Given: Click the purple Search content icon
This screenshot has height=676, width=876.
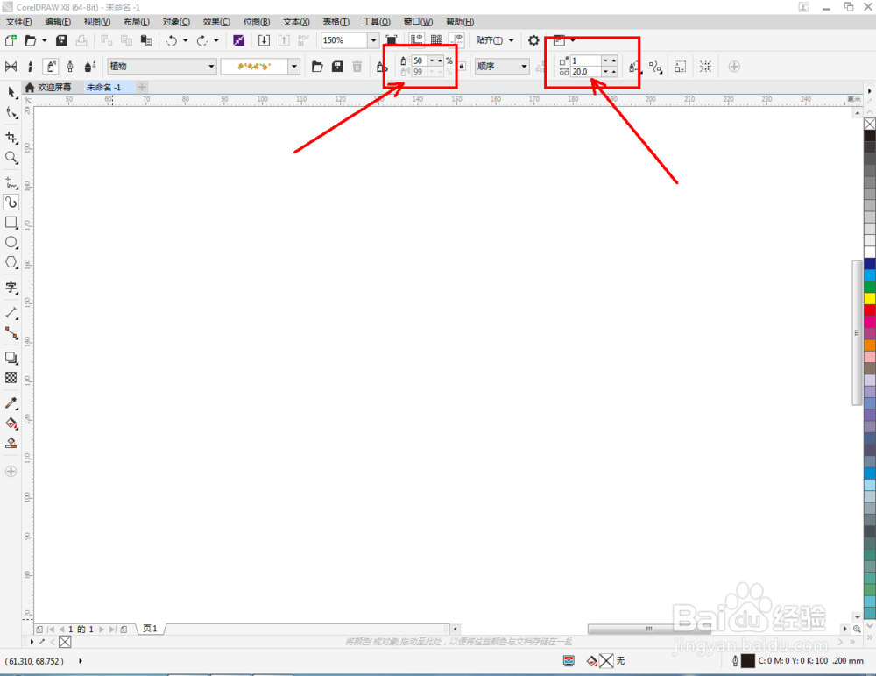Looking at the screenshot, I should pos(238,40).
